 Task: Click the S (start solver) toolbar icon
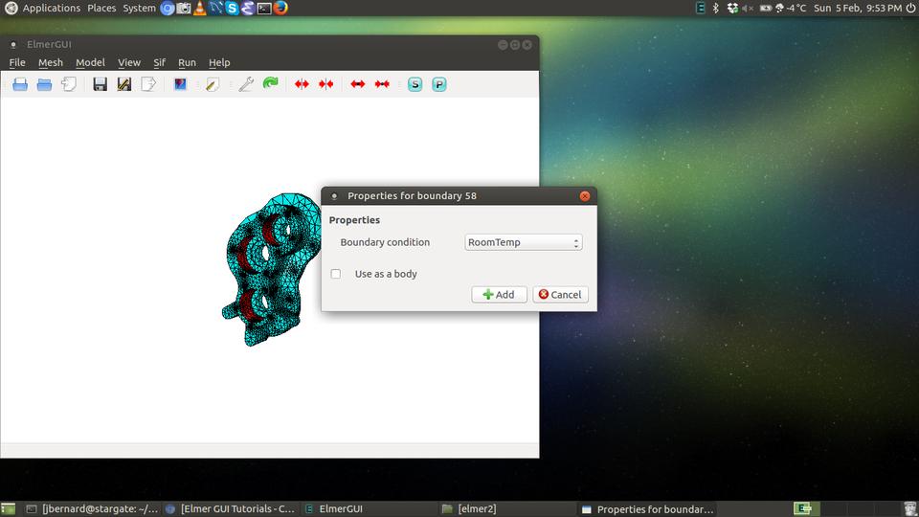(415, 84)
